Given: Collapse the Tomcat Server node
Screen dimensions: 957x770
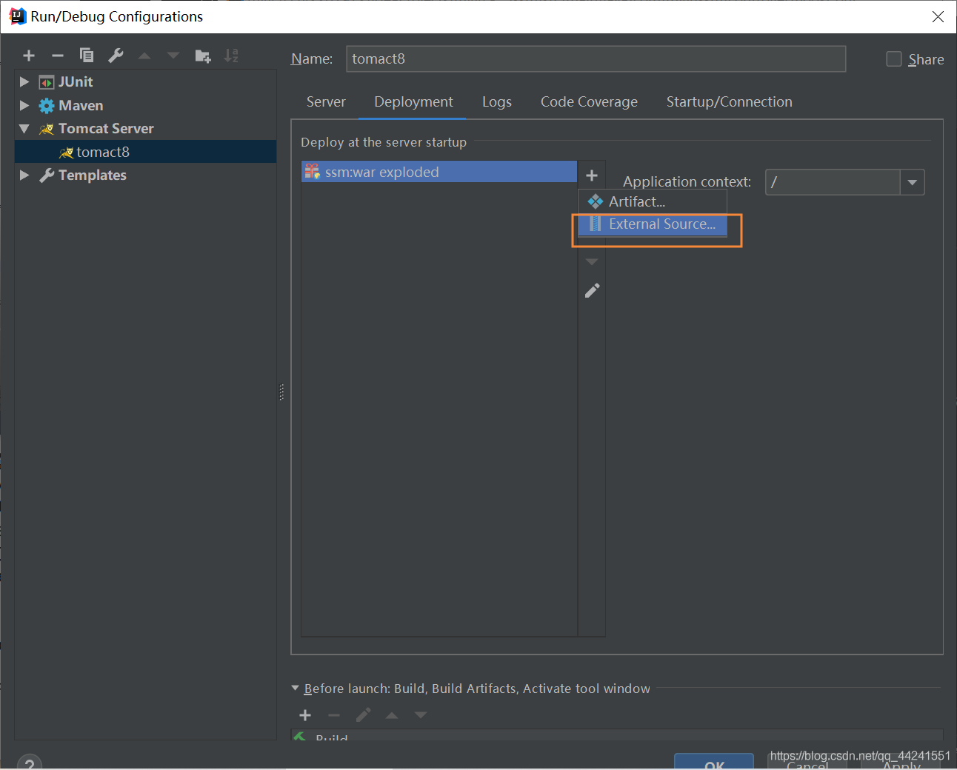Looking at the screenshot, I should coord(24,129).
